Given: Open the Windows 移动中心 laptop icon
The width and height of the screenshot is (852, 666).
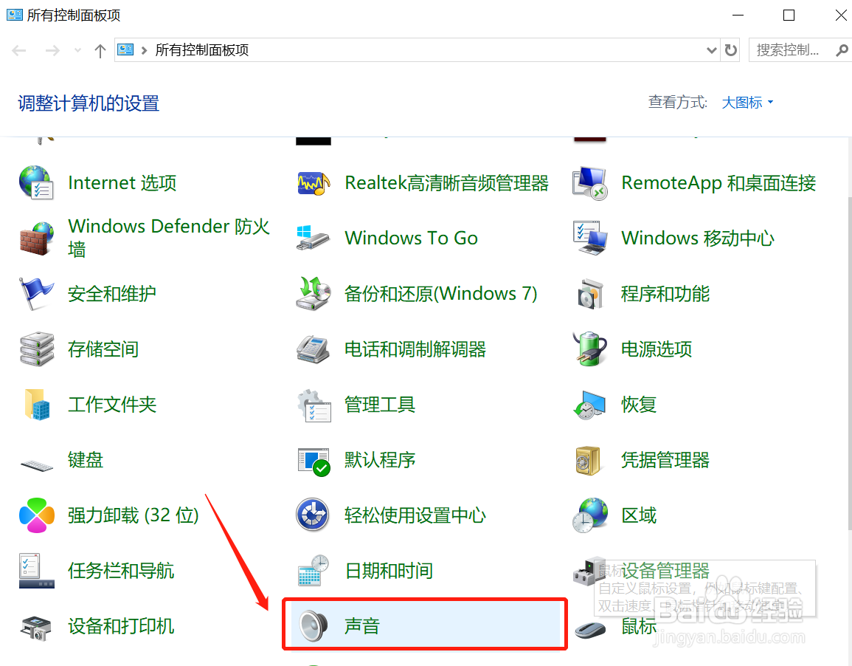Looking at the screenshot, I should pyautogui.click(x=590, y=238).
